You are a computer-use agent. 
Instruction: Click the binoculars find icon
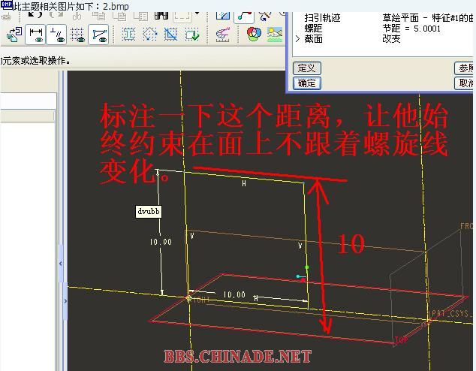coord(161,16)
